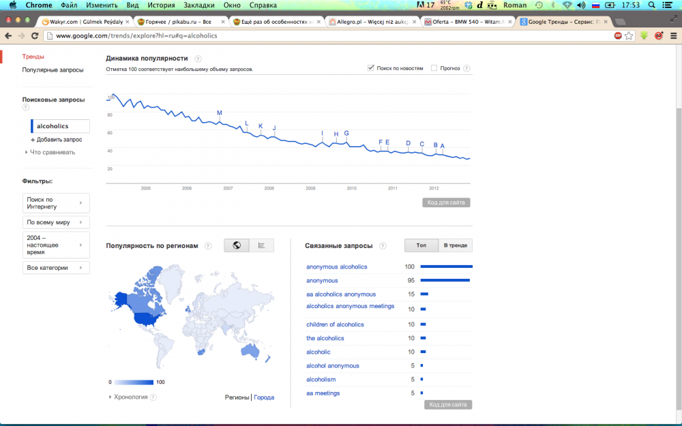Show help icon beside Популярность по регионам
Image resolution: width=682 pixels, height=426 pixels.
pos(208,245)
